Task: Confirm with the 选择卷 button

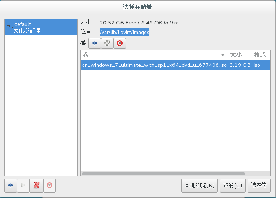Action: [259, 185]
